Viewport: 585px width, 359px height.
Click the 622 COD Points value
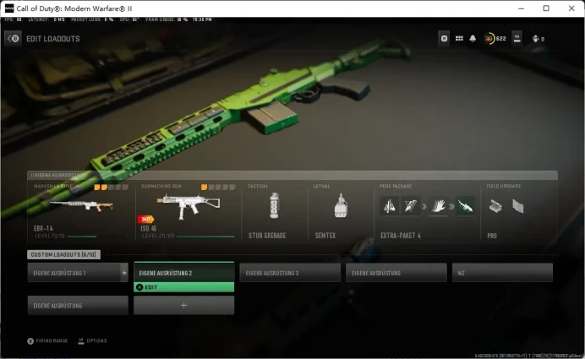[x=501, y=38]
